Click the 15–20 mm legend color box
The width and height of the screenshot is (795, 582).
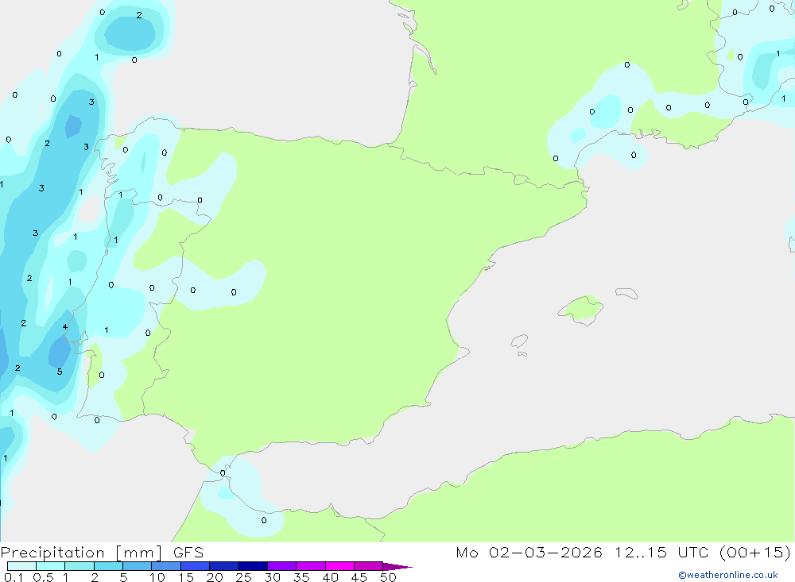(x=196, y=566)
